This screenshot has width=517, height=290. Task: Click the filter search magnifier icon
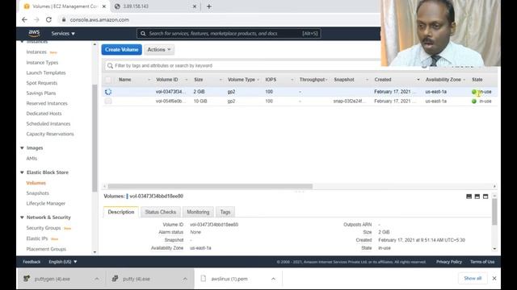pyautogui.click(x=110, y=66)
